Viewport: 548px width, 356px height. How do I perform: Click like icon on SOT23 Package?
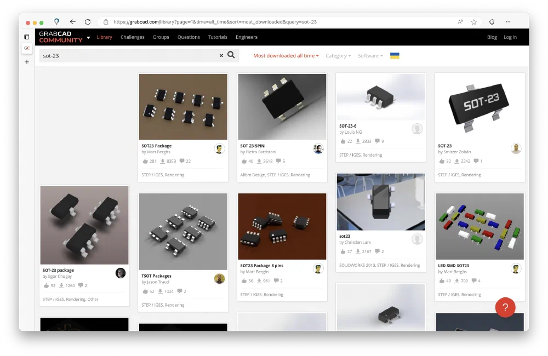(x=145, y=161)
